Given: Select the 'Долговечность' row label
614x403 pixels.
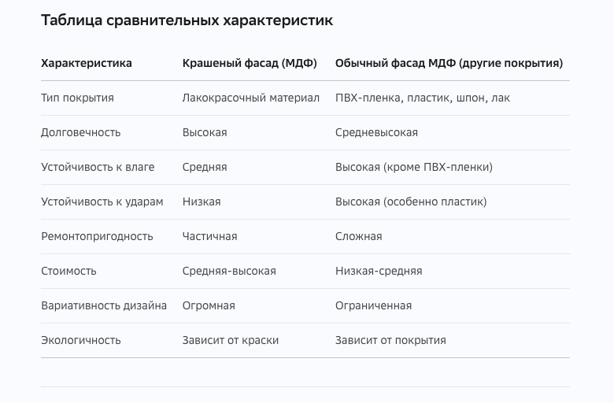Looking at the screenshot, I should click(80, 132).
